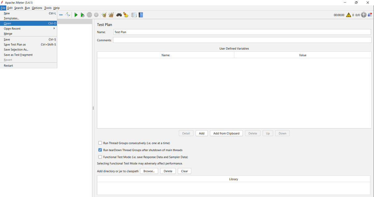Click the Down button
This screenshot has height=197, width=374.
[x=283, y=133]
